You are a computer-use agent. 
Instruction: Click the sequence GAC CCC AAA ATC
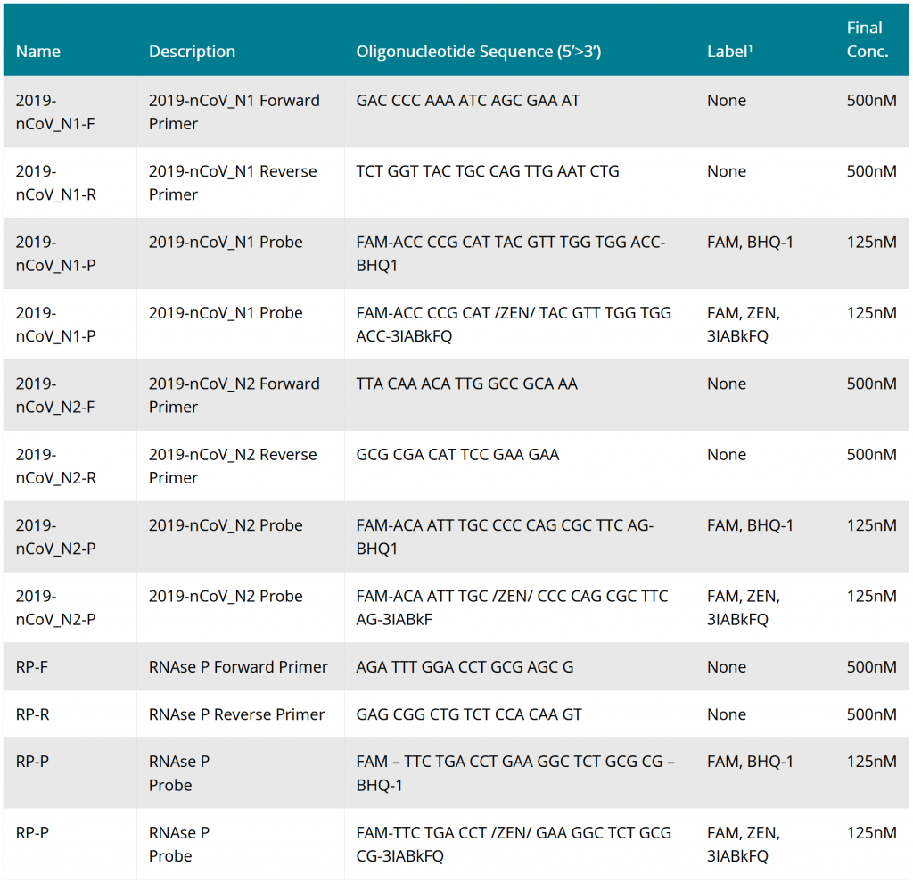[468, 101]
